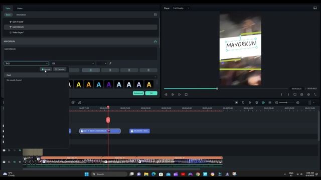Open the Full Quality dropdown in the player
Image resolution: width=321 pixels, height=180 pixels.
[x=181, y=8]
